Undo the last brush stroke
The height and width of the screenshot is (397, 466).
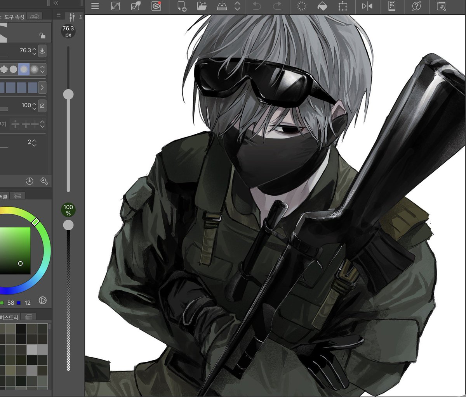point(257,6)
